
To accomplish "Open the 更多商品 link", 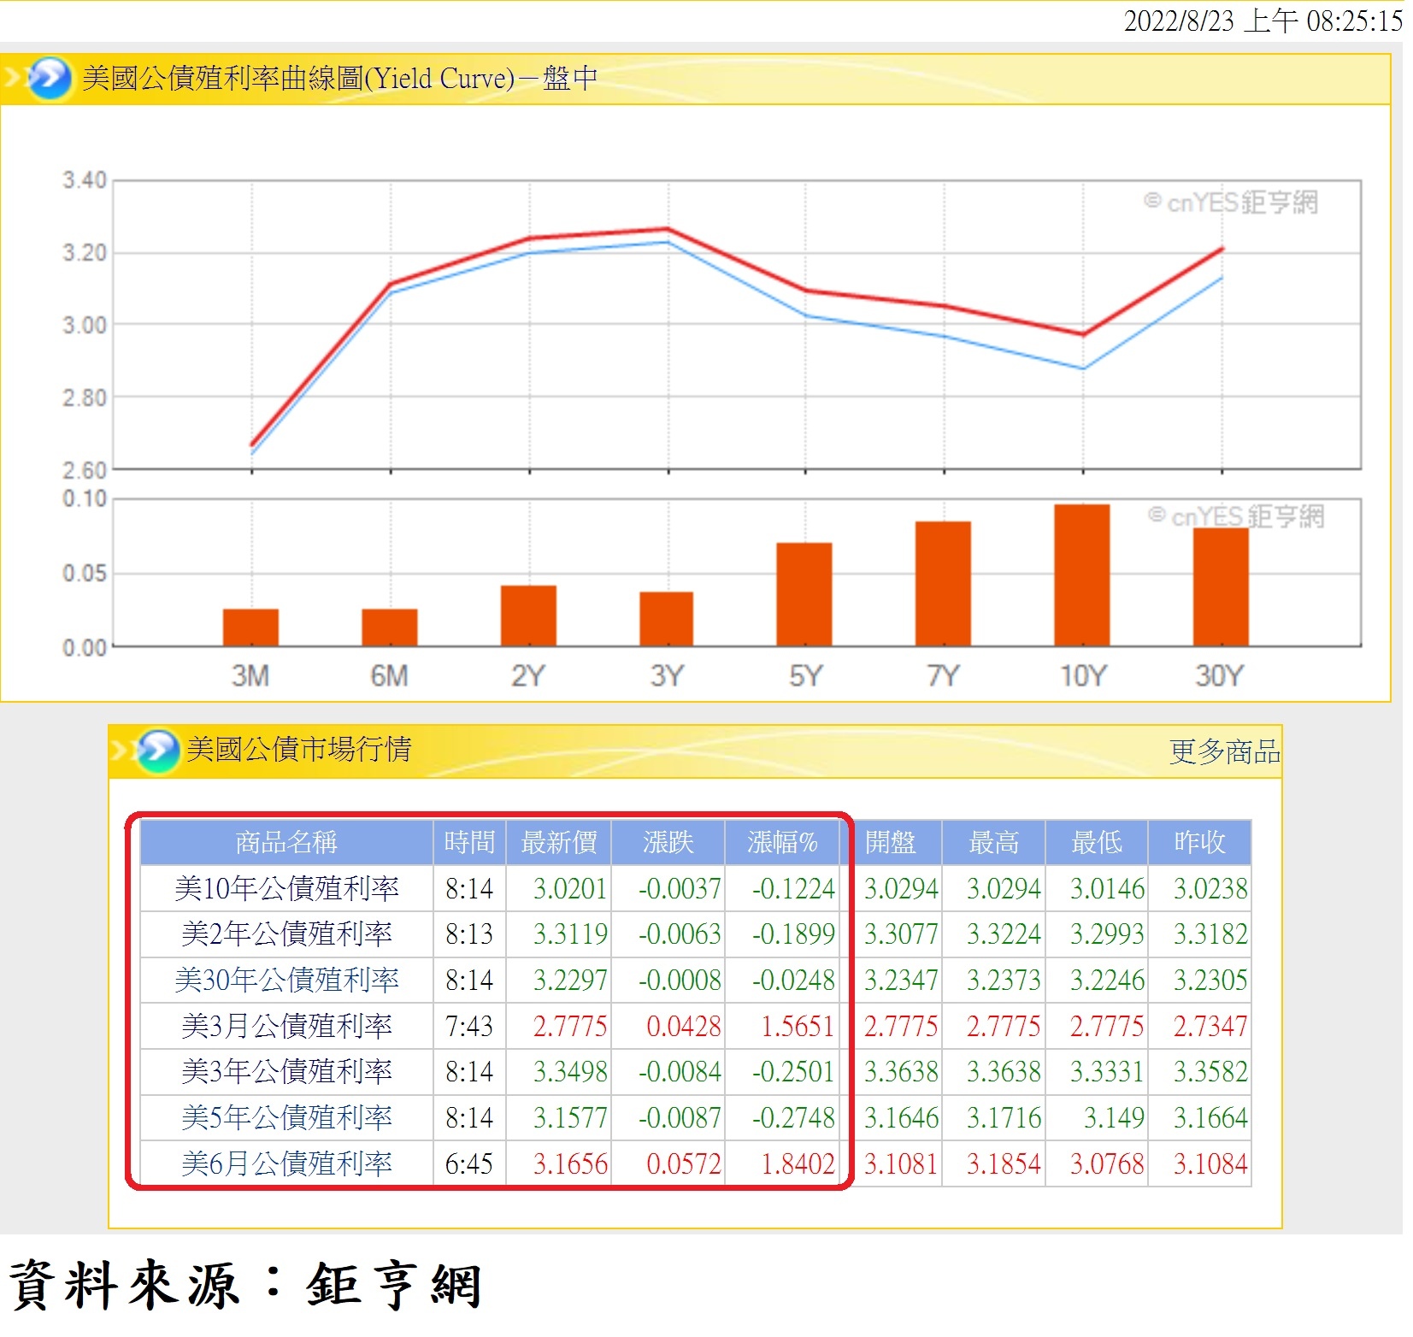I will point(1224,751).
